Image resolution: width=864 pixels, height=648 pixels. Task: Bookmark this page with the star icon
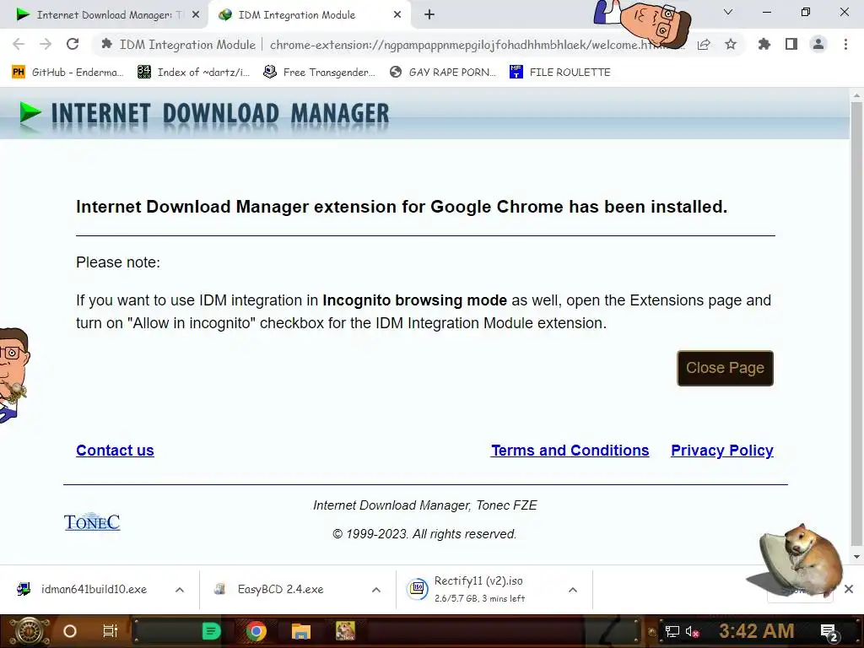click(x=731, y=44)
